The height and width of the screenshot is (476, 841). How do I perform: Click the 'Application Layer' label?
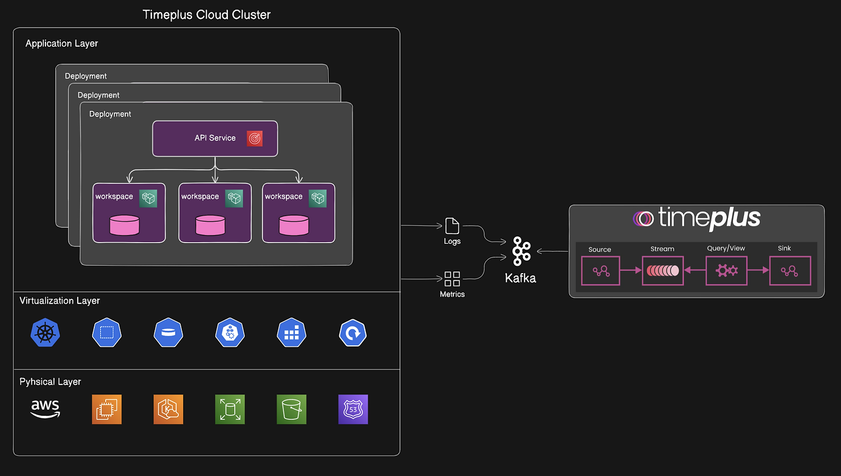(61, 44)
